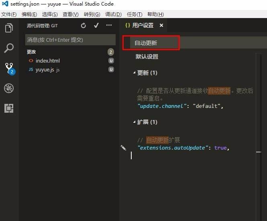Open the 编辑(E) menu
Viewport: 267px width, 221px height.
(x=29, y=14)
